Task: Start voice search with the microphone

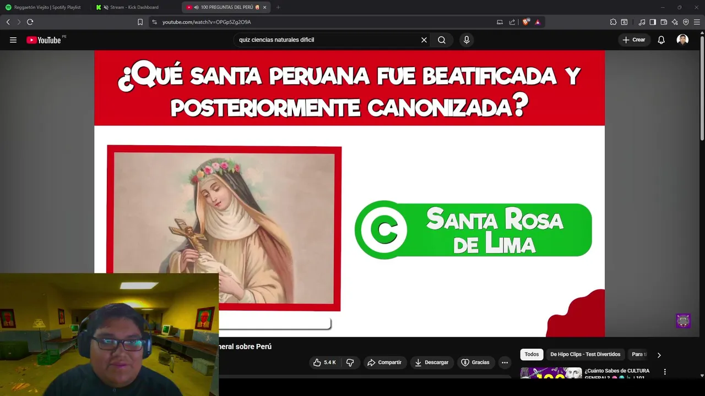Action: tap(467, 40)
